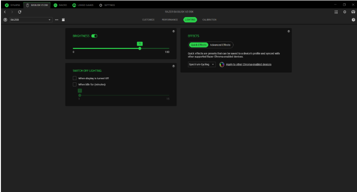Toggle the Brightness switch off
This screenshot has height=192, width=357.
coord(94,36)
